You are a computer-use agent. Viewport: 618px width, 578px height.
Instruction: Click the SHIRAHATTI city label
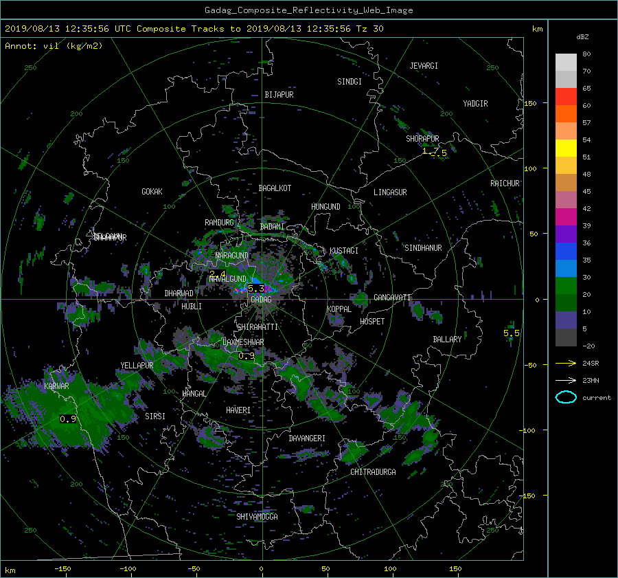pos(257,327)
